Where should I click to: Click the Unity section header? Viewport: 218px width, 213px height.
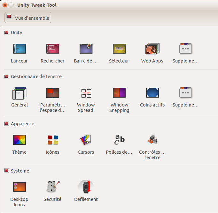(x=17, y=33)
